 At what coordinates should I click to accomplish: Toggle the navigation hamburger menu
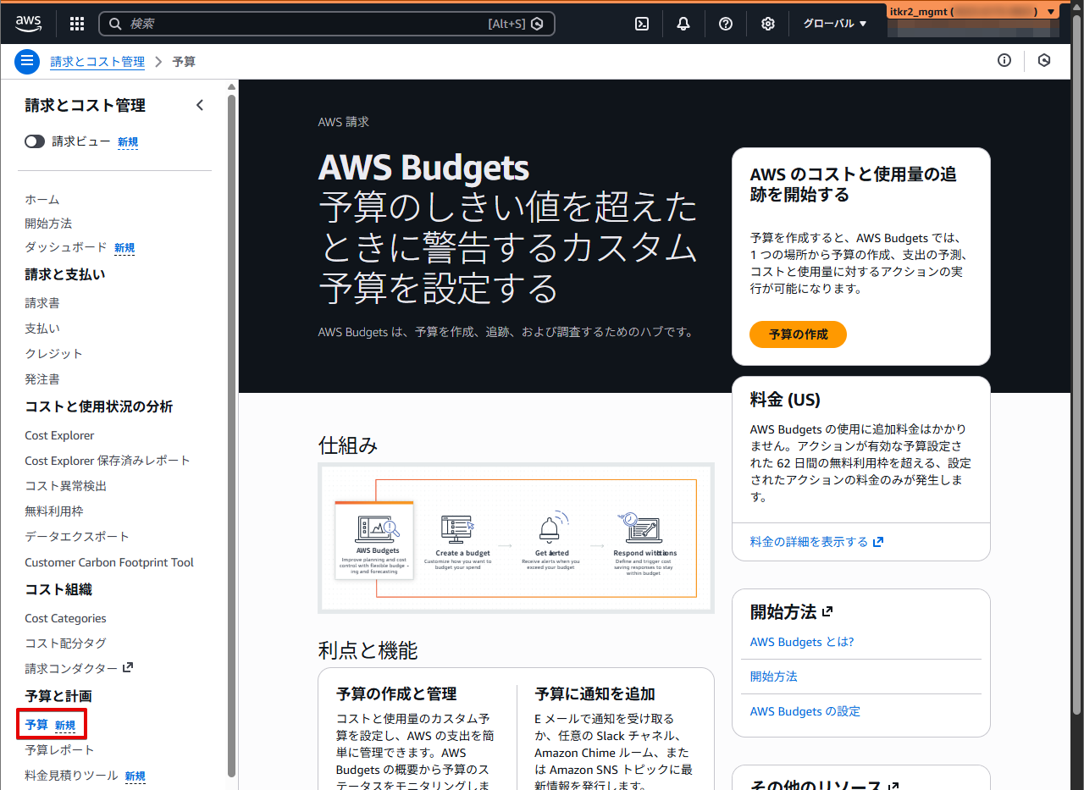(27, 62)
